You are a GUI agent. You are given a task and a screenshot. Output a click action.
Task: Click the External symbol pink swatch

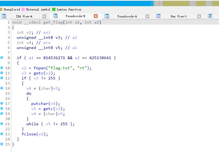click(23, 9)
